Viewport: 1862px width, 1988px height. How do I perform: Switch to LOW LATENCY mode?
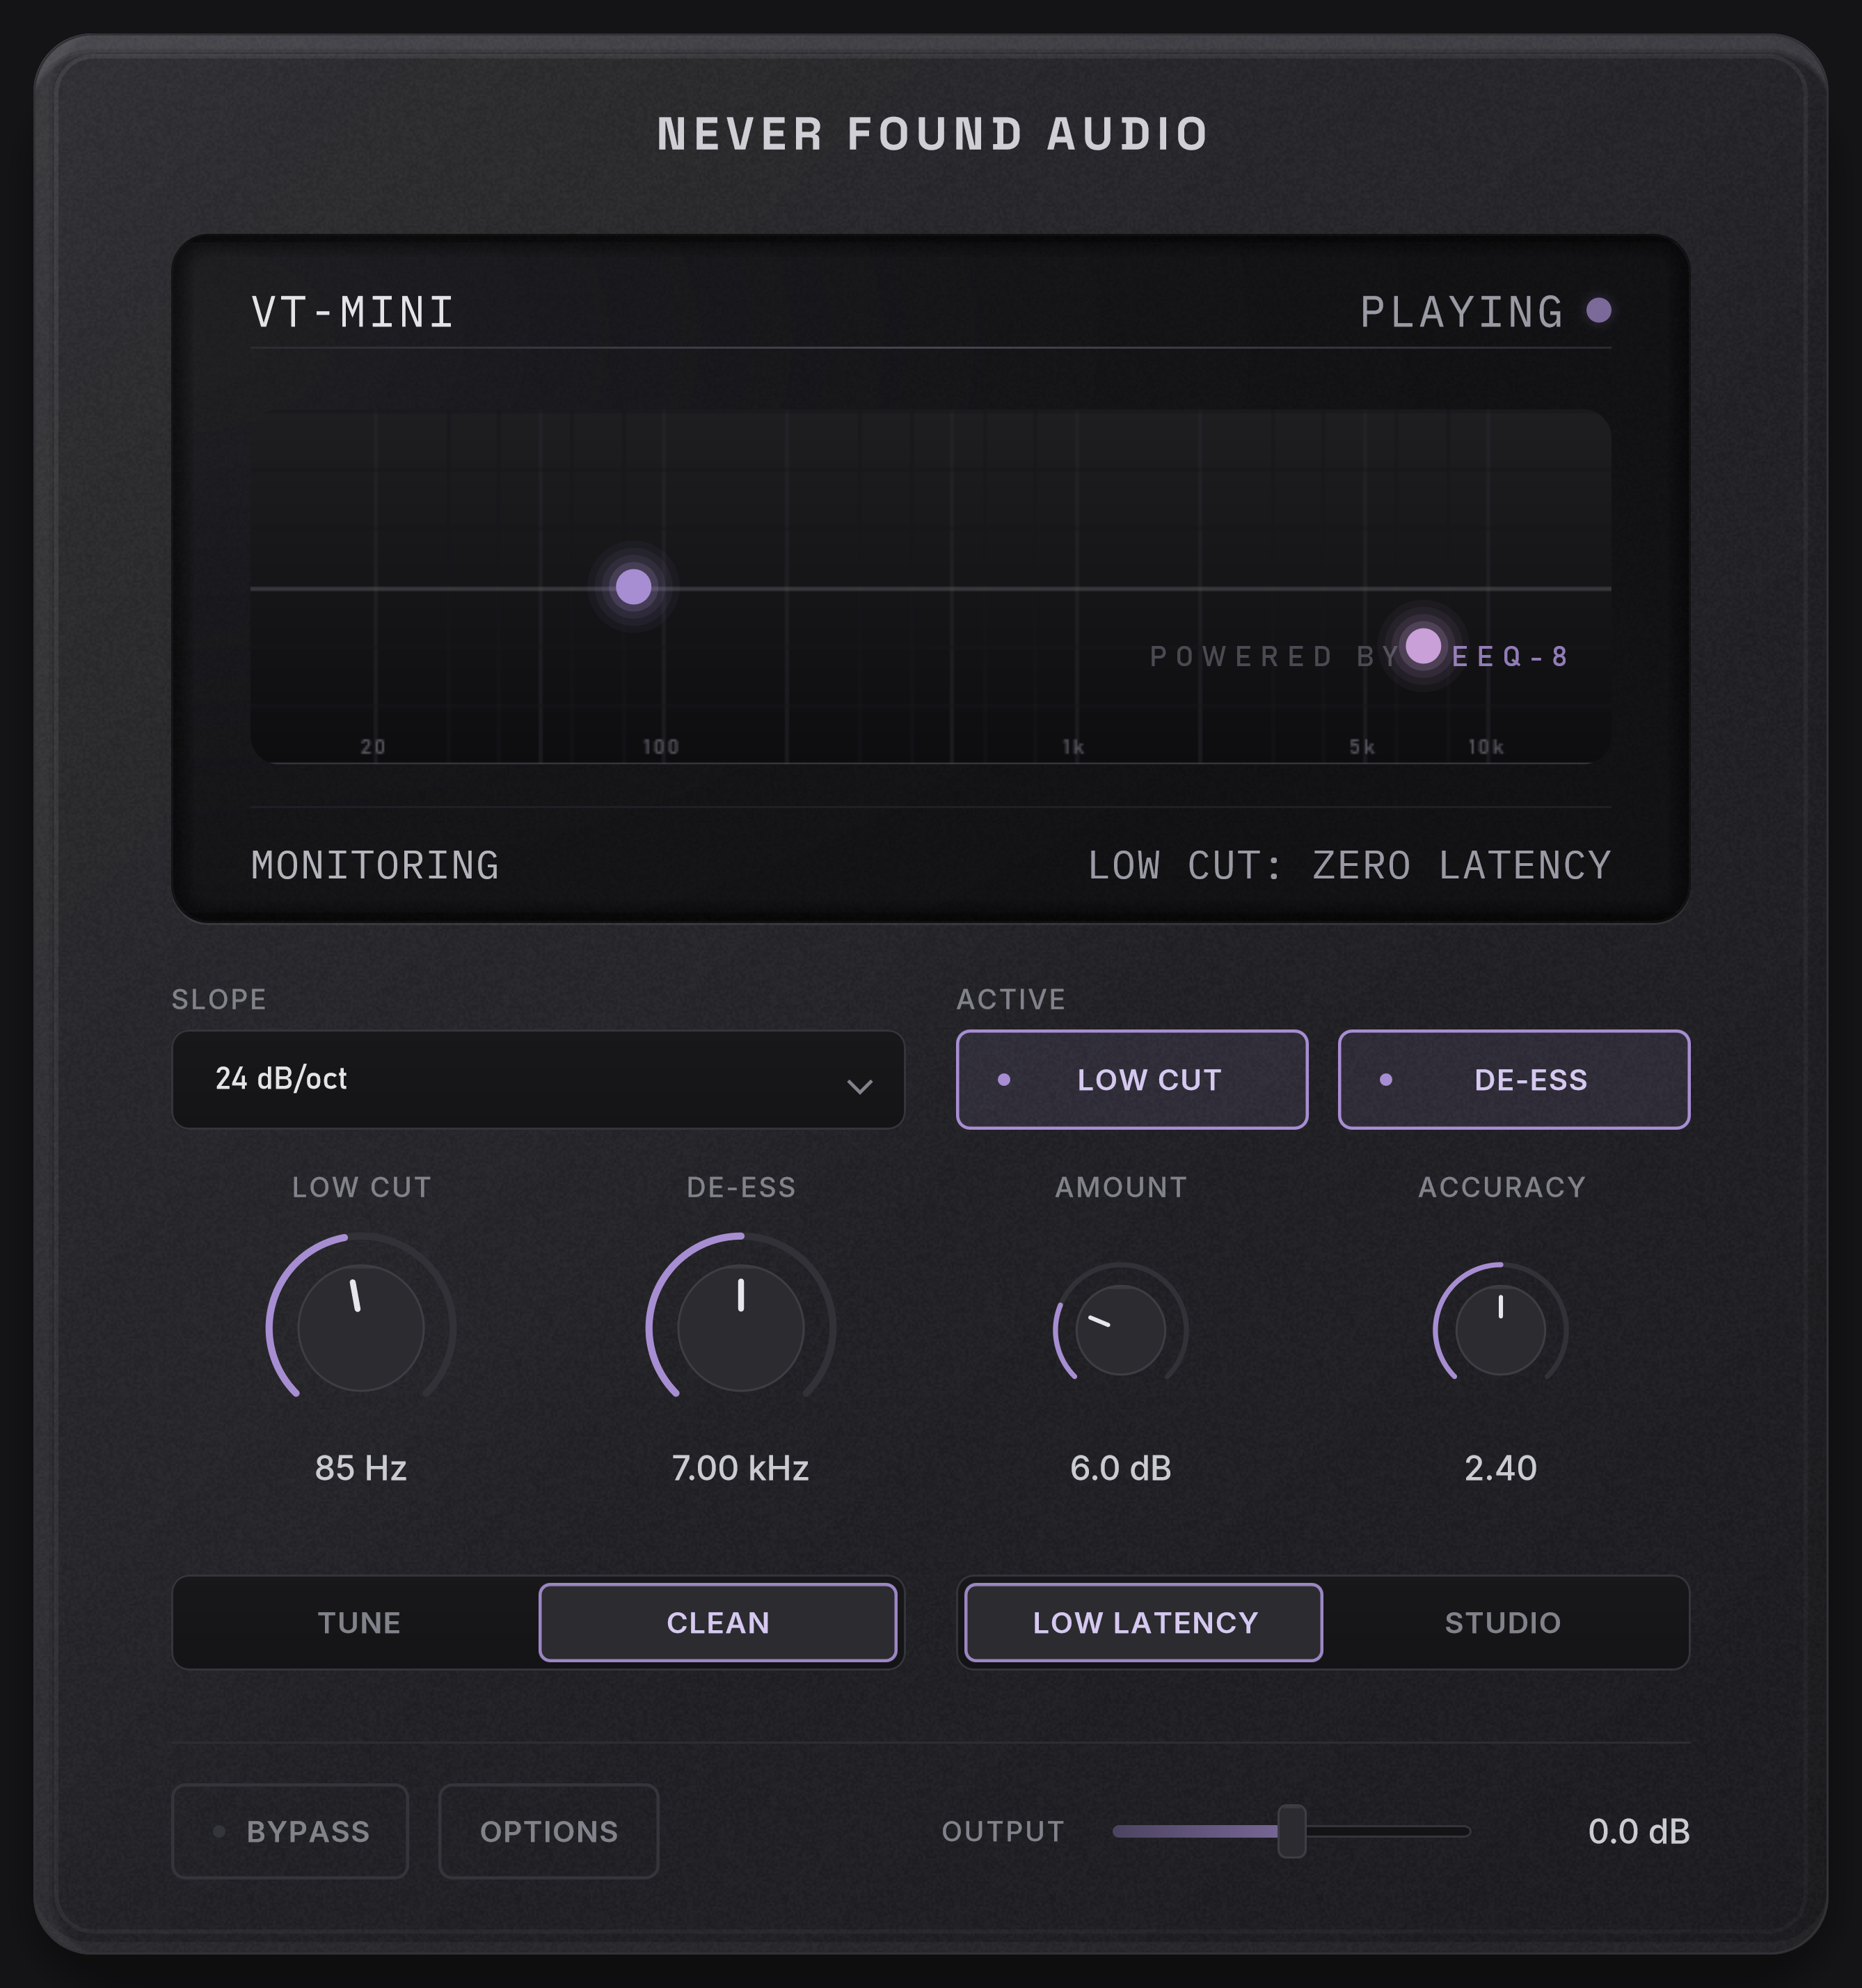1143,1622
